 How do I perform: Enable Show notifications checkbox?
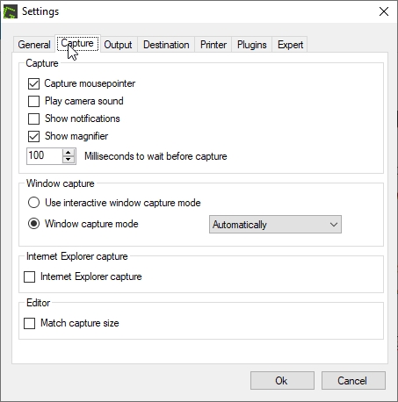coord(33,118)
